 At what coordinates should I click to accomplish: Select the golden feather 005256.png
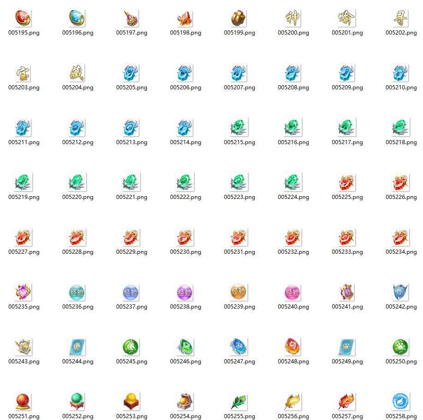(293, 401)
